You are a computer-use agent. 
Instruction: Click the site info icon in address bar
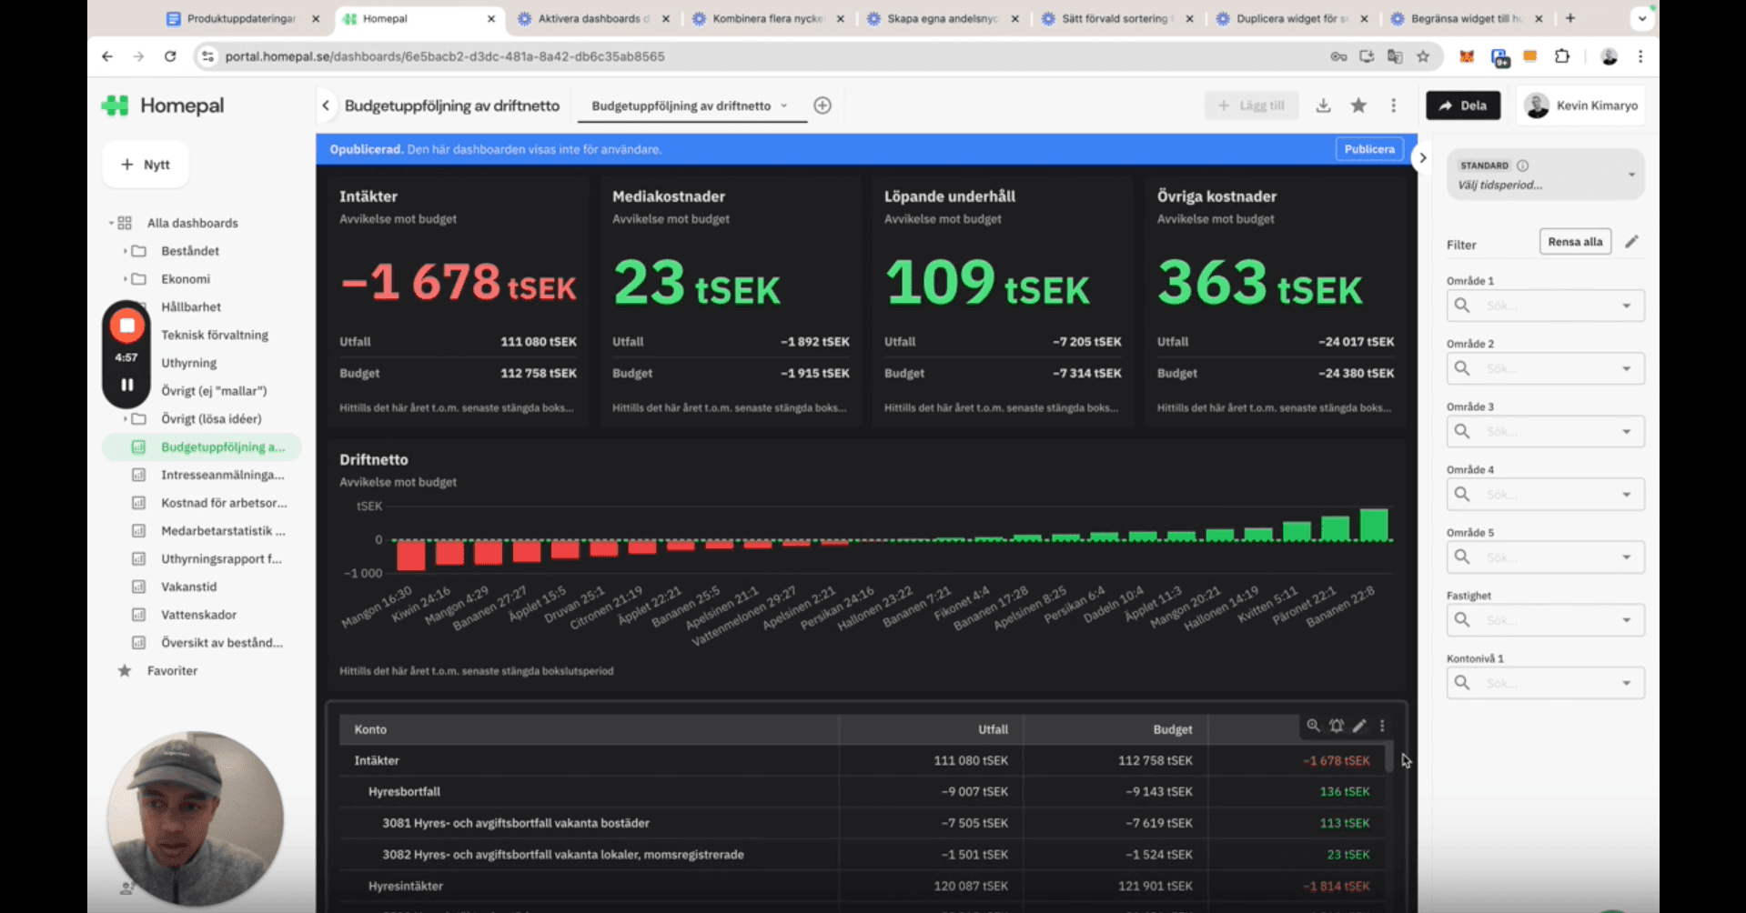tap(207, 56)
